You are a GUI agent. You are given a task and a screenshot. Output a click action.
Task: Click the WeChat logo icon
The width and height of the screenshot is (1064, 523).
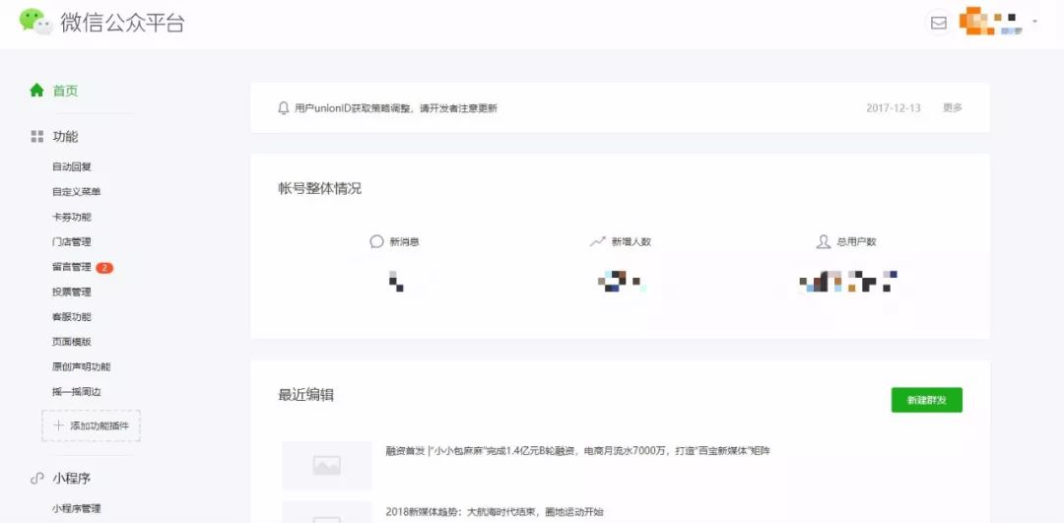click(36, 22)
